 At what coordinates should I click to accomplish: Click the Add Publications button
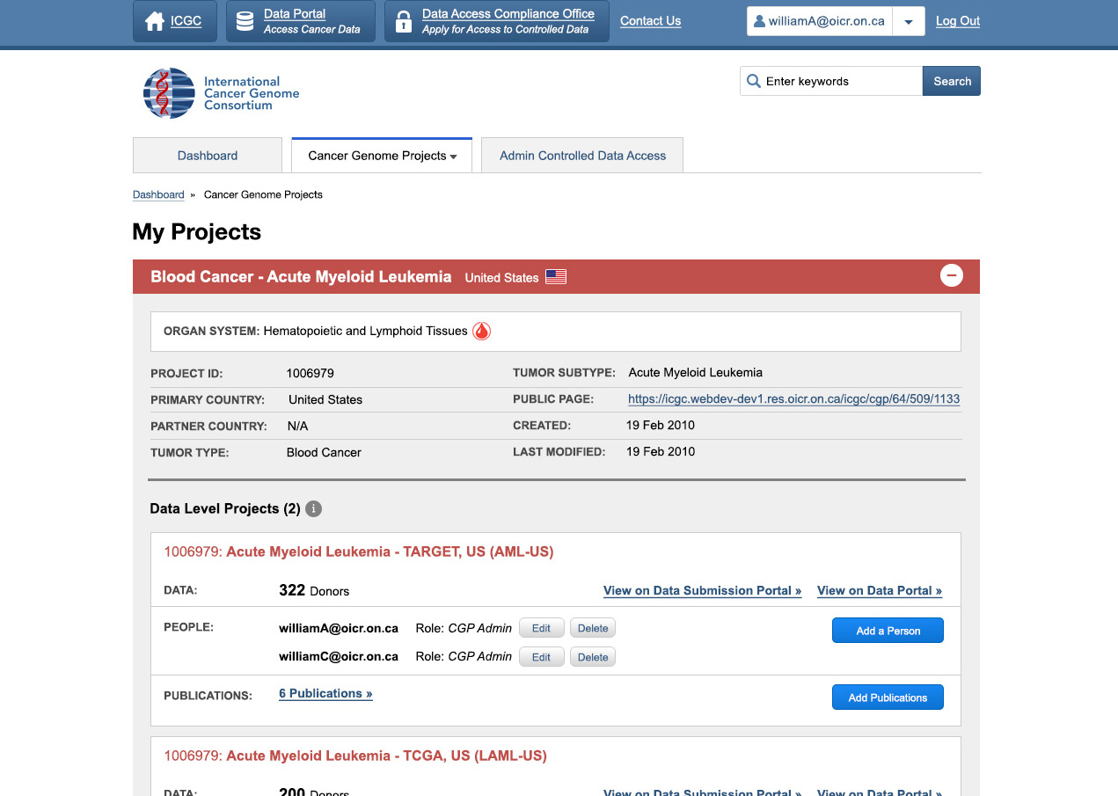point(888,697)
